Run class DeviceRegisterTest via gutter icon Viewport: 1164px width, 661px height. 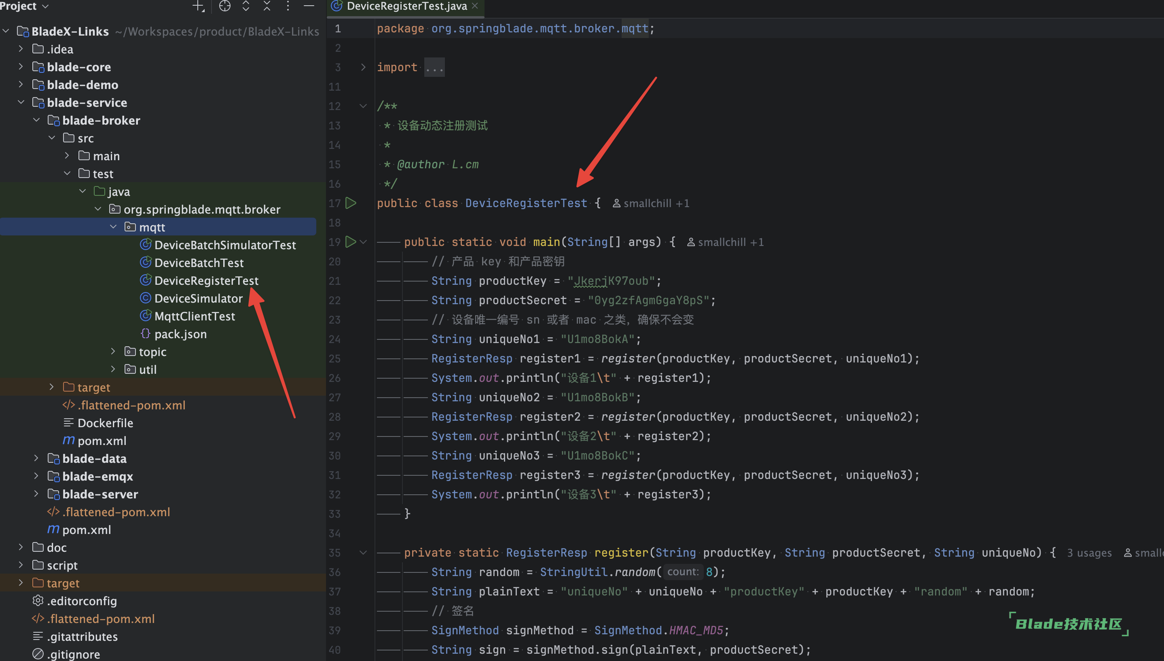pos(351,203)
